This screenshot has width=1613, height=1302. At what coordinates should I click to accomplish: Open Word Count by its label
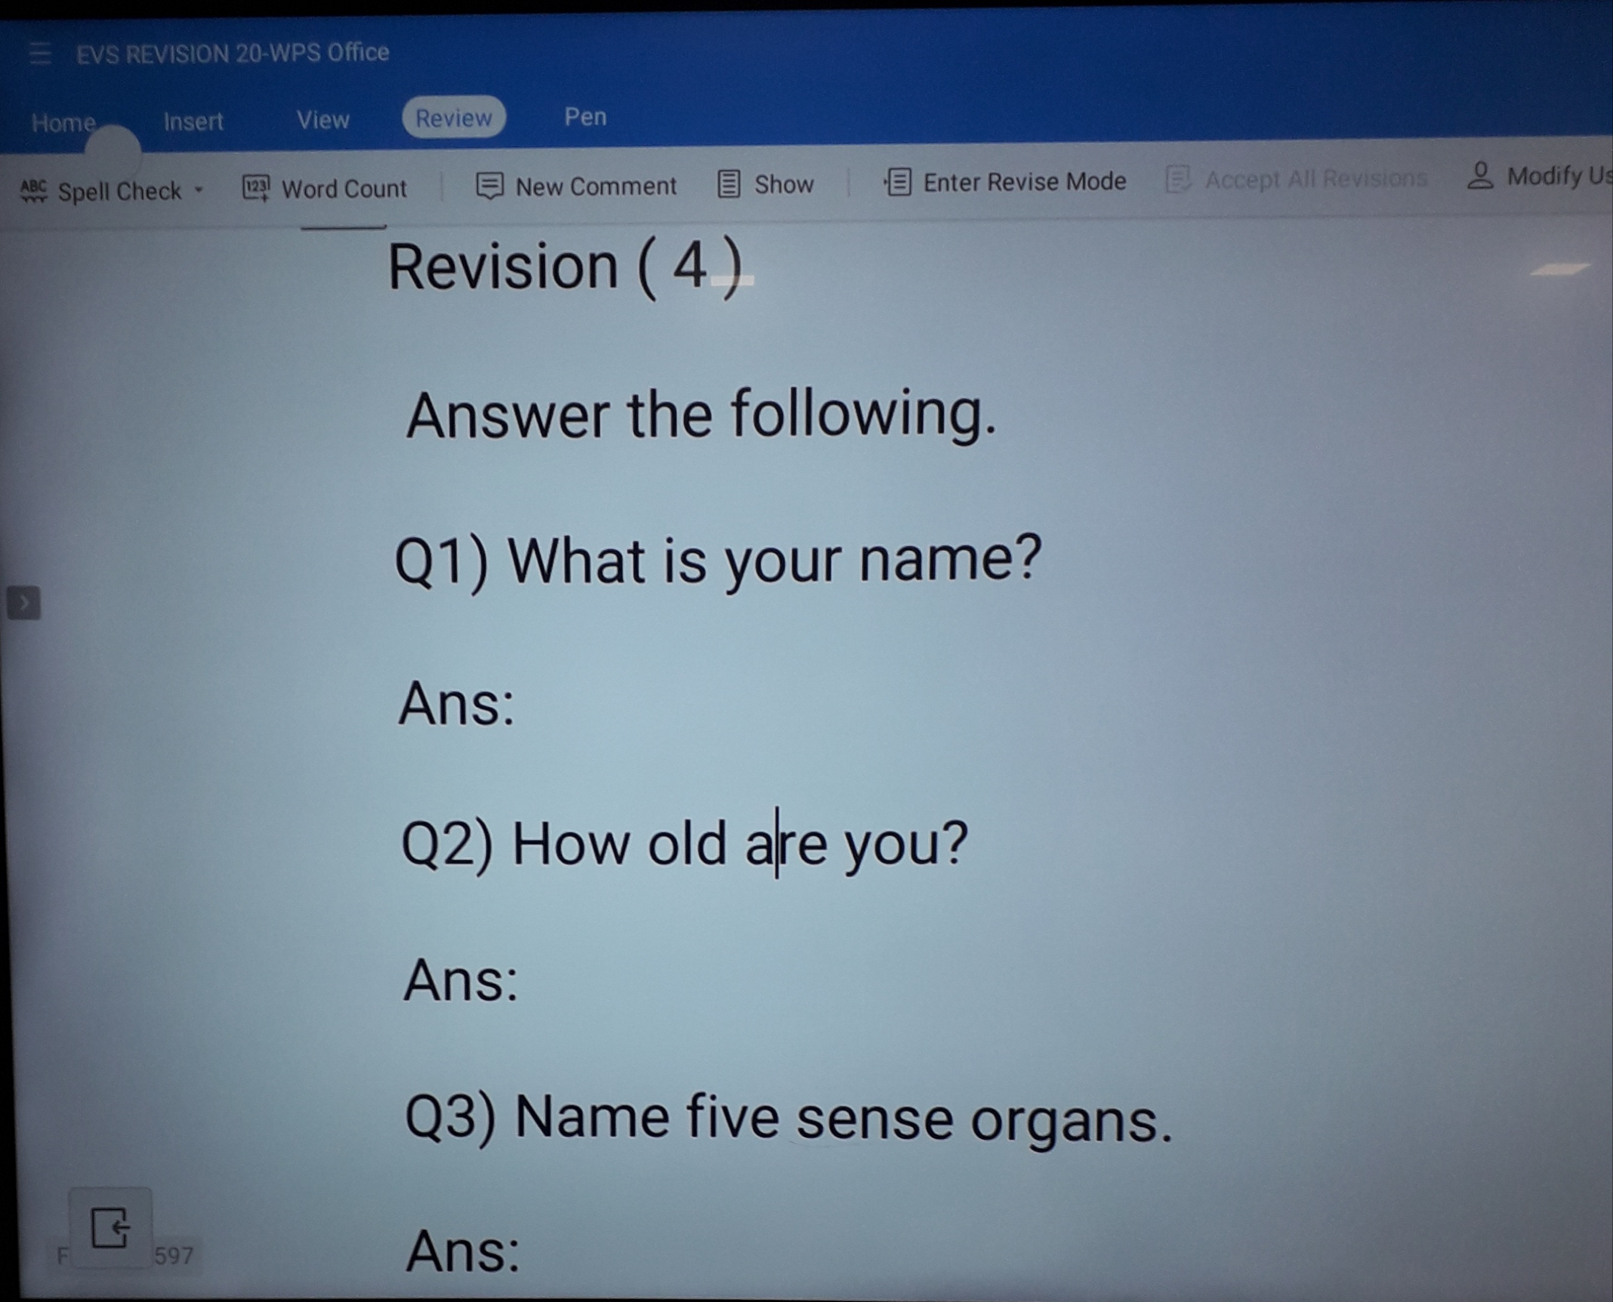coord(344,188)
